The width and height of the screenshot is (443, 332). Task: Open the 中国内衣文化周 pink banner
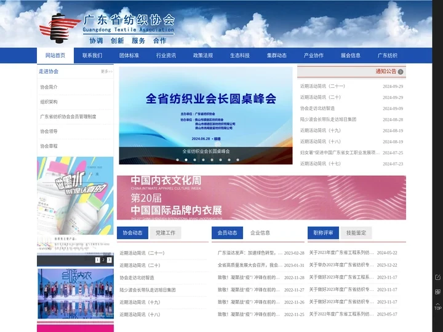tap(261, 197)
